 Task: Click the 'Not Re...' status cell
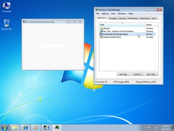[150, 34]
